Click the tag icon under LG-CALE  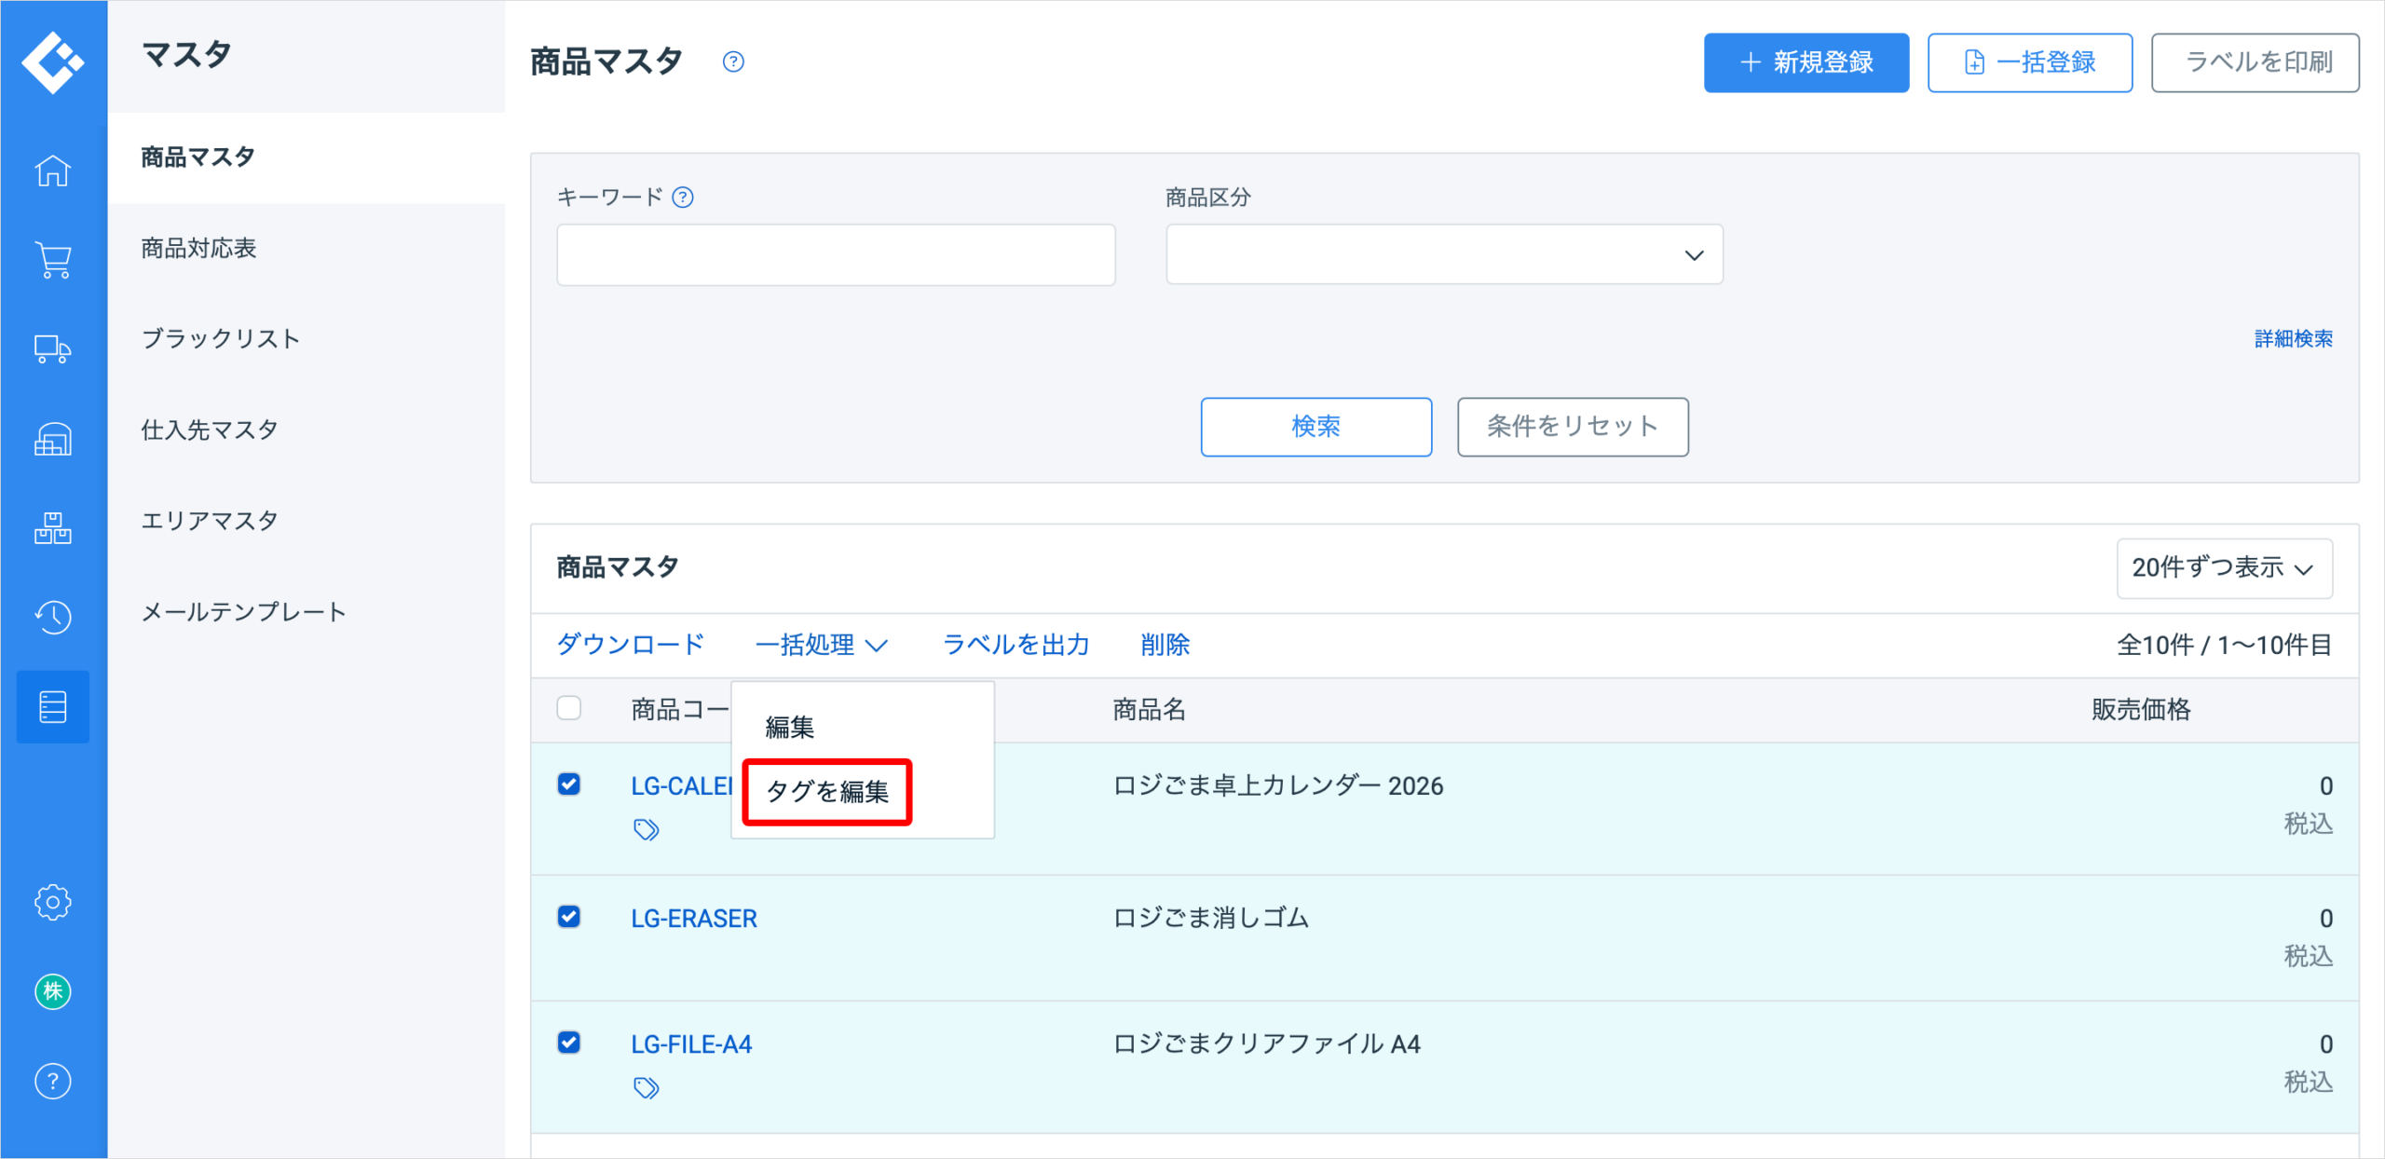(647, 829)
